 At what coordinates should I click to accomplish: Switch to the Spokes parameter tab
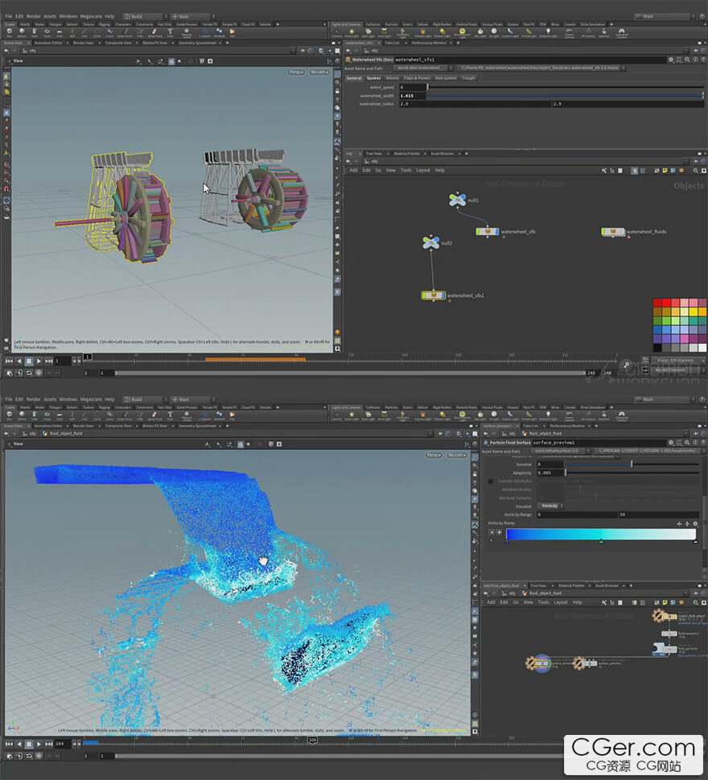(373, 78)
